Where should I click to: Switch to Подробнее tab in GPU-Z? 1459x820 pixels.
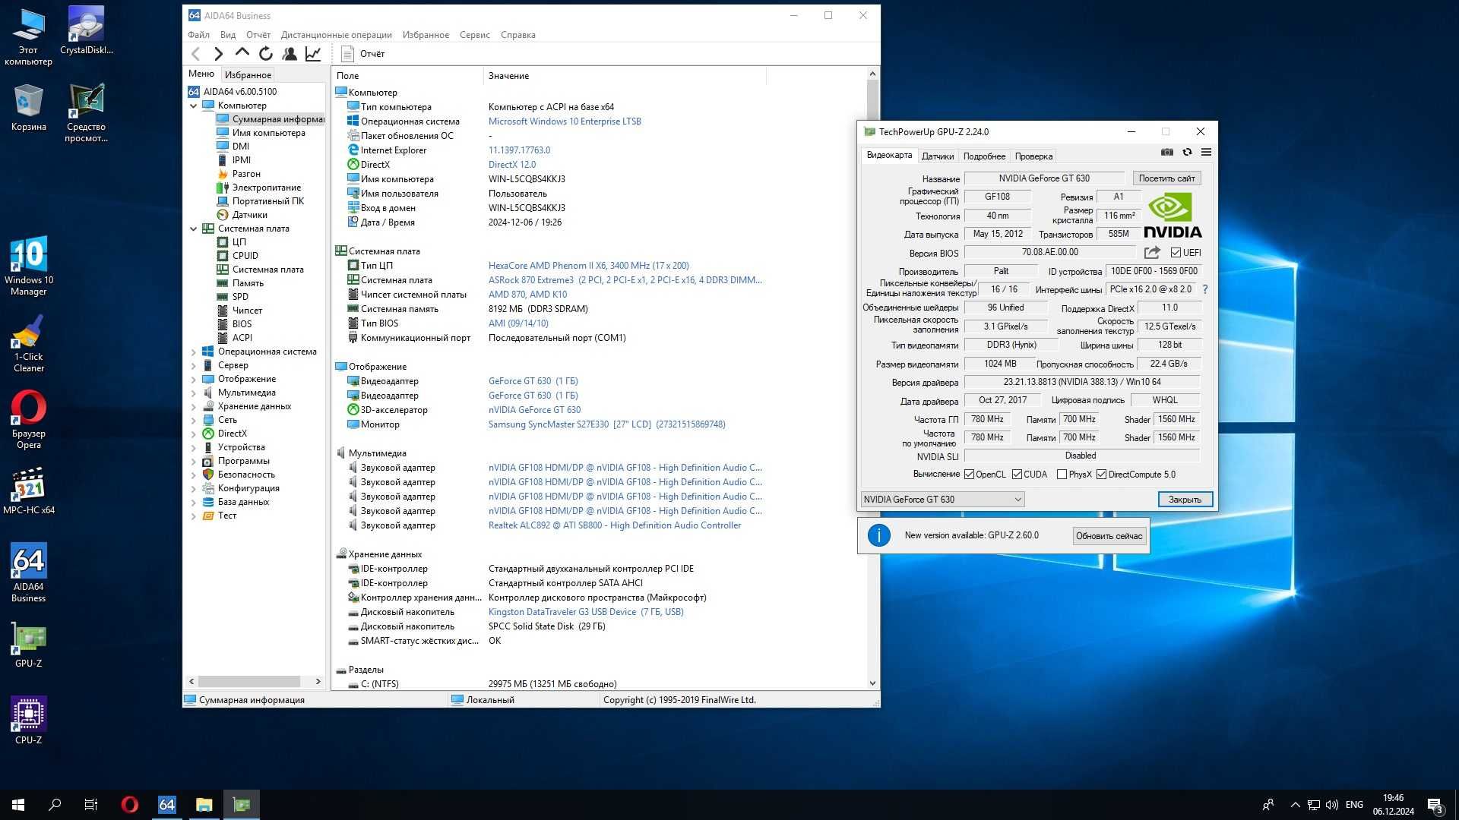pos(984,156)
